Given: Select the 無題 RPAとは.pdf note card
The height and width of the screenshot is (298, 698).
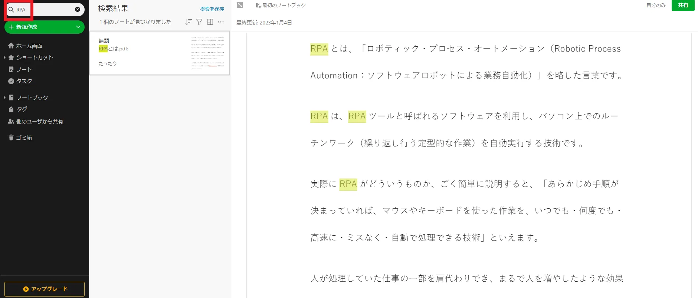Looking at the screenshot, I should click(x=160, y=53).
